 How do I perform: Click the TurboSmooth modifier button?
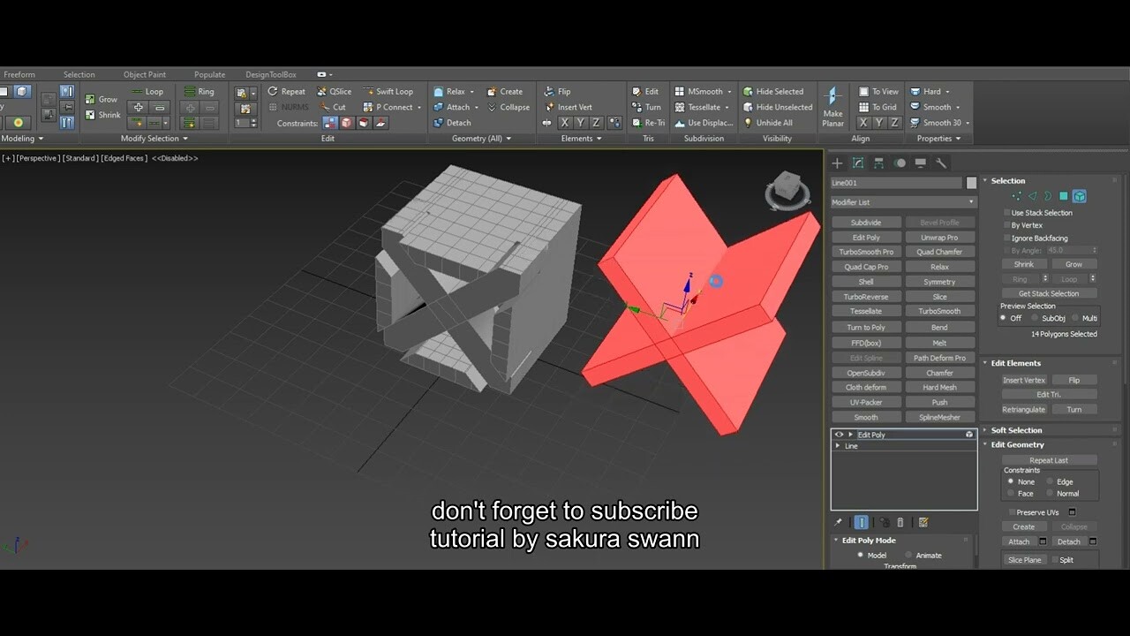(x=939, y=312)
